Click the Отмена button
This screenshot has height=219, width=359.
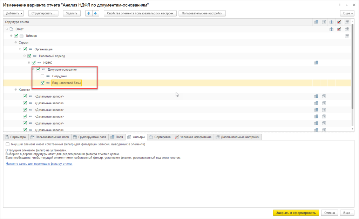click(330, 213)
